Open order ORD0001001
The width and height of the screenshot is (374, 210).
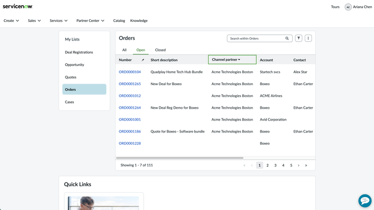pyautogui.click(x=130, y=120)
